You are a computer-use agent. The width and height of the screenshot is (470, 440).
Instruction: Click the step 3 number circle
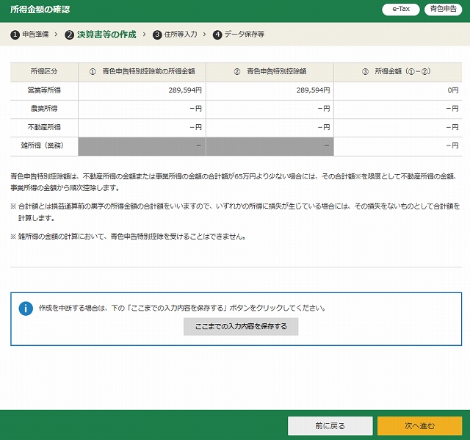tap(157, 35)
